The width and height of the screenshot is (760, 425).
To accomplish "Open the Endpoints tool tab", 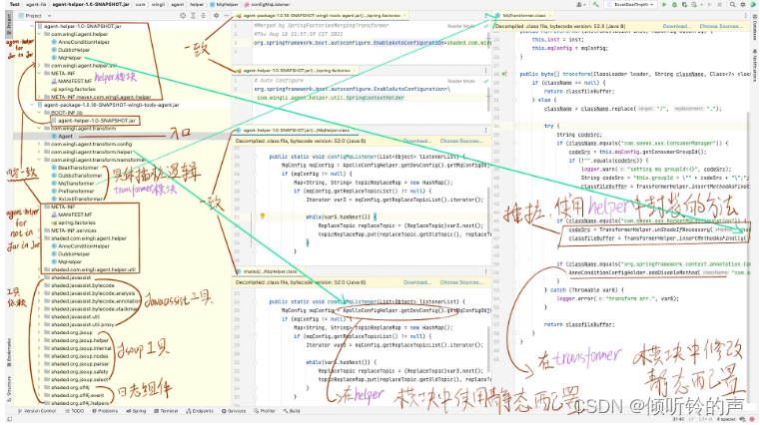I will point(199,411).
